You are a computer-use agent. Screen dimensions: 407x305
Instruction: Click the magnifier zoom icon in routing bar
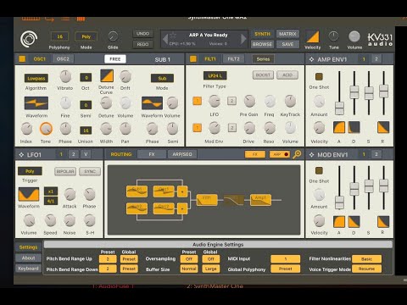[297, 154]
